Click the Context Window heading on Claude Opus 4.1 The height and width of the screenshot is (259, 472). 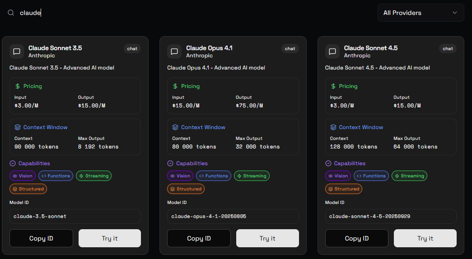pos(203,127)
